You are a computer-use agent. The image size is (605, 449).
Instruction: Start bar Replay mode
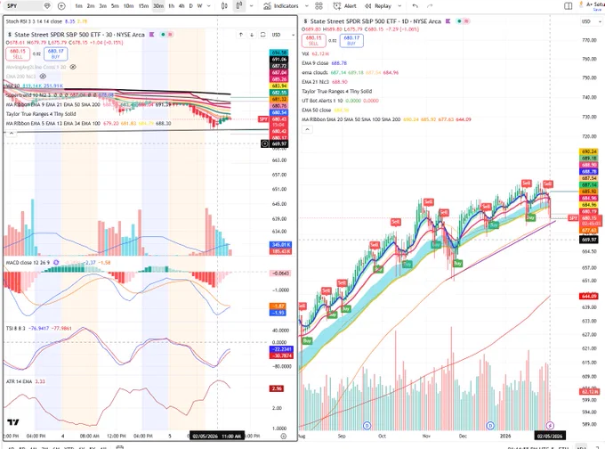(x=378, y=6)
